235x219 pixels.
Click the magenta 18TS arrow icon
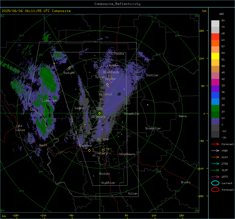click(215, 177)
